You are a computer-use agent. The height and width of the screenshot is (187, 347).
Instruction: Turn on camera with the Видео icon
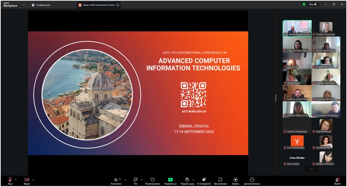coord(27,180)
